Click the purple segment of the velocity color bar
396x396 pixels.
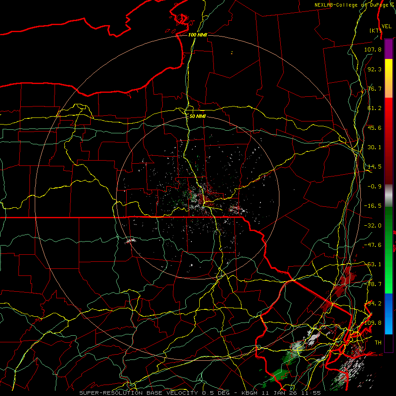pyautogui.click(x=389, y=49)
